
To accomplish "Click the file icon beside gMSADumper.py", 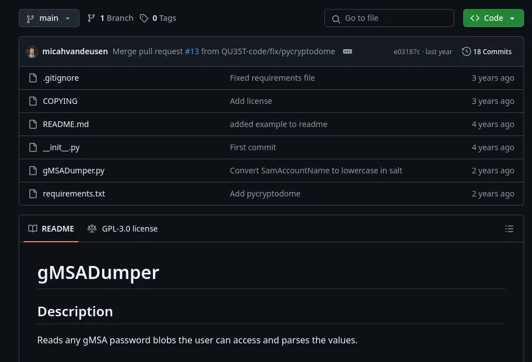I will pos(33,171).
